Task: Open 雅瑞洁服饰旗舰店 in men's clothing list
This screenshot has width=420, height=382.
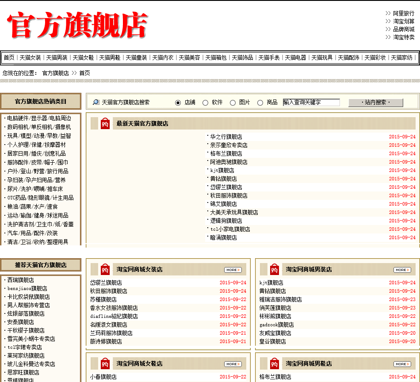Action: point(280,299)
